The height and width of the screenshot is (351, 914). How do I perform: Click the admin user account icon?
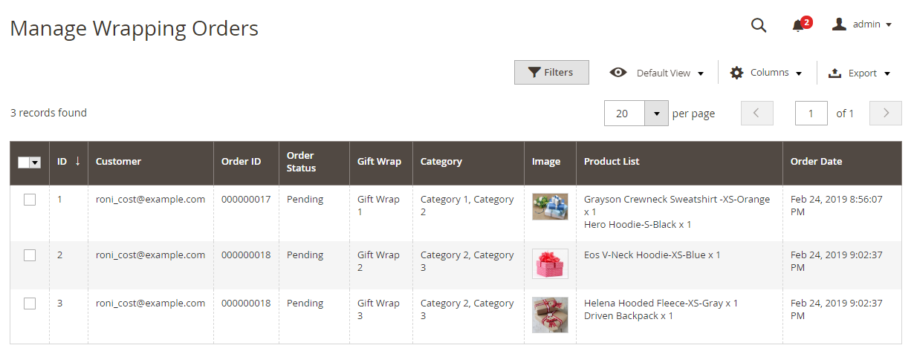click(839, 24)
